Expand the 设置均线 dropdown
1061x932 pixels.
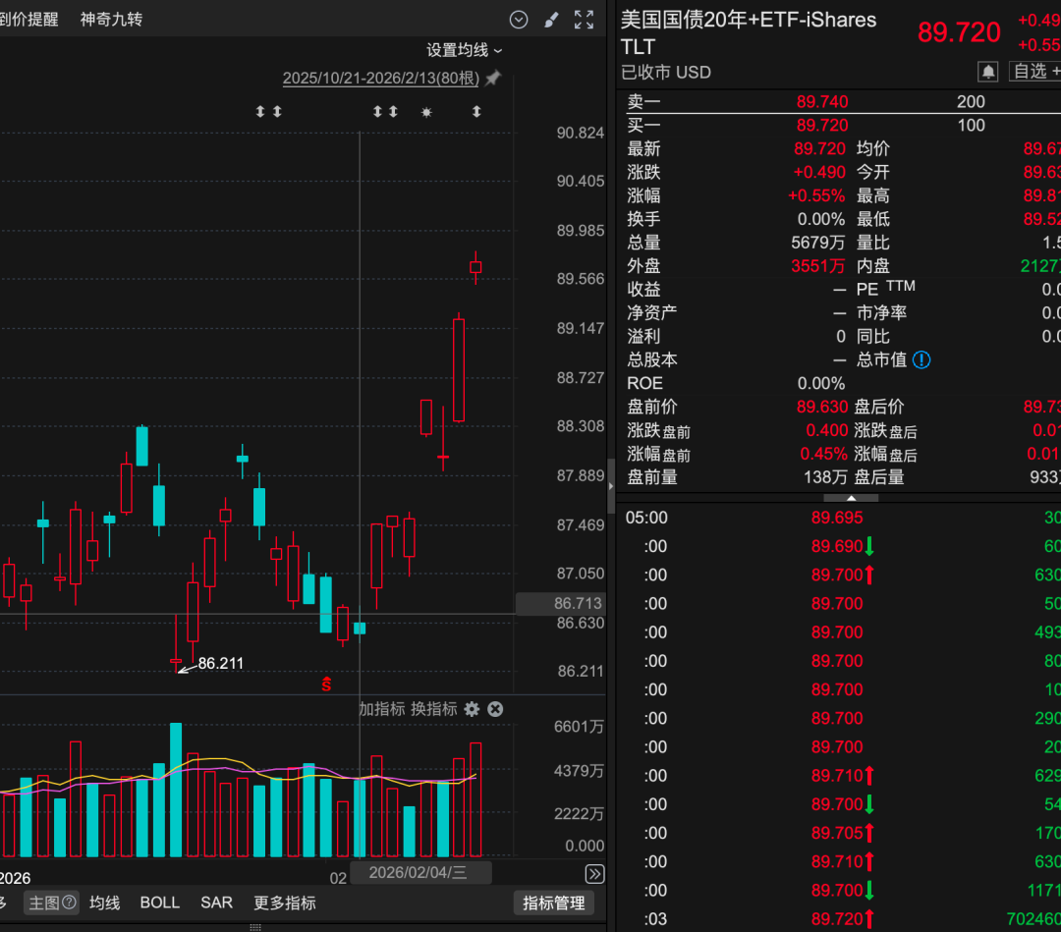click(464, 50)
